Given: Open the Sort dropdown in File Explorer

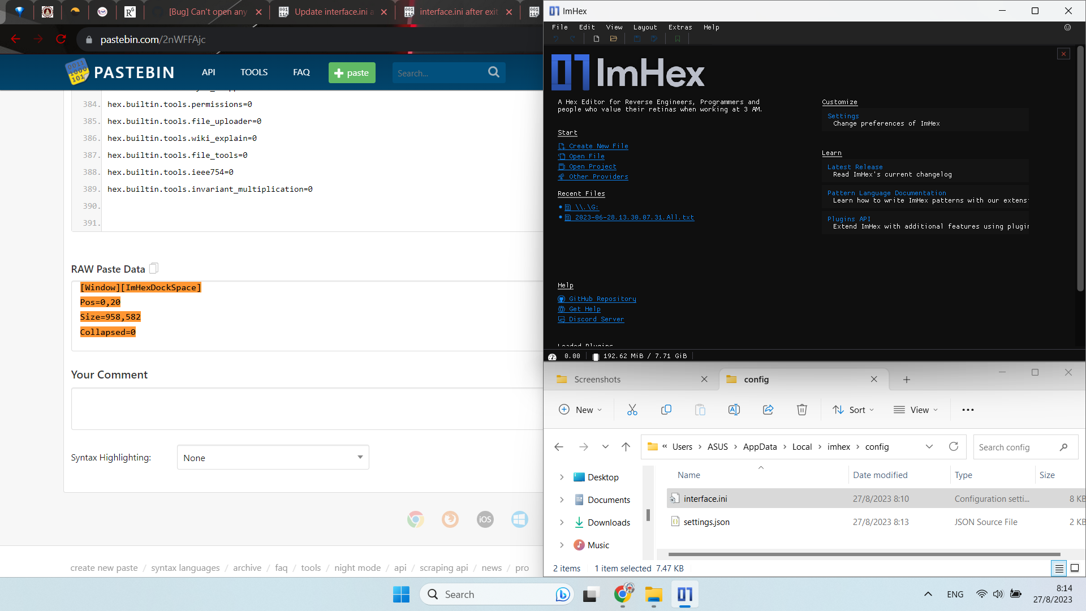Looking at the screenshot, I should pos(853,410).
